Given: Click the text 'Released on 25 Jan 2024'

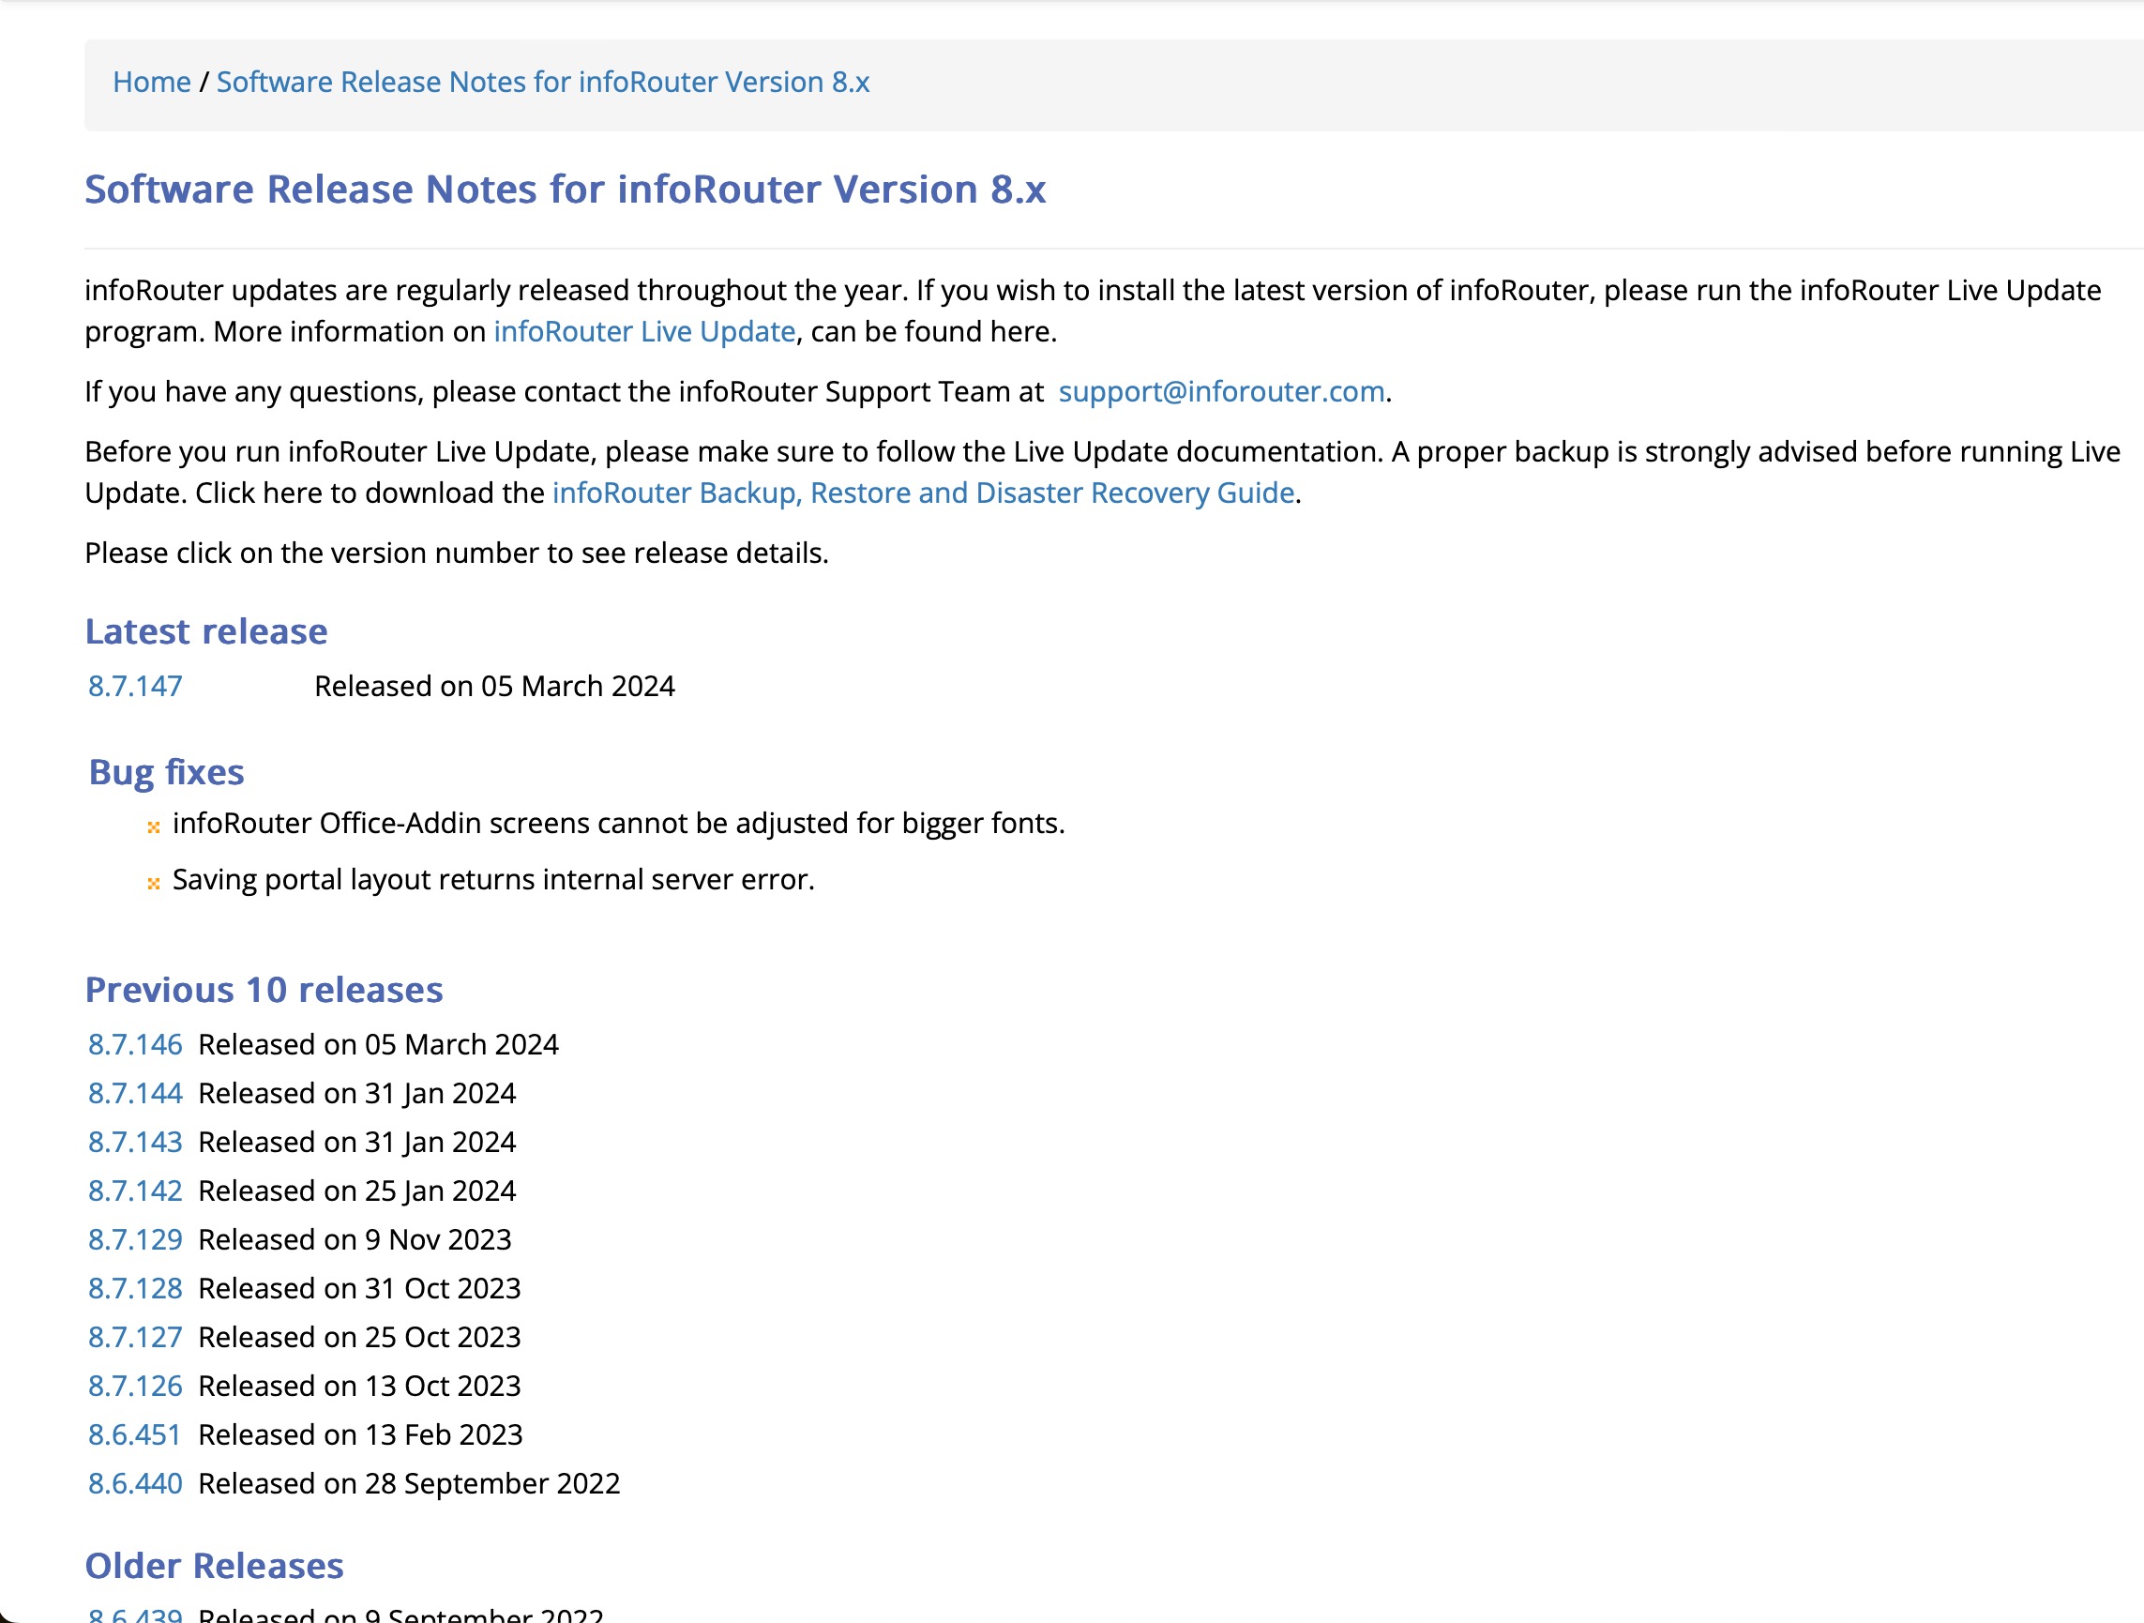Looking at the screenshot, I should 356,1191.
